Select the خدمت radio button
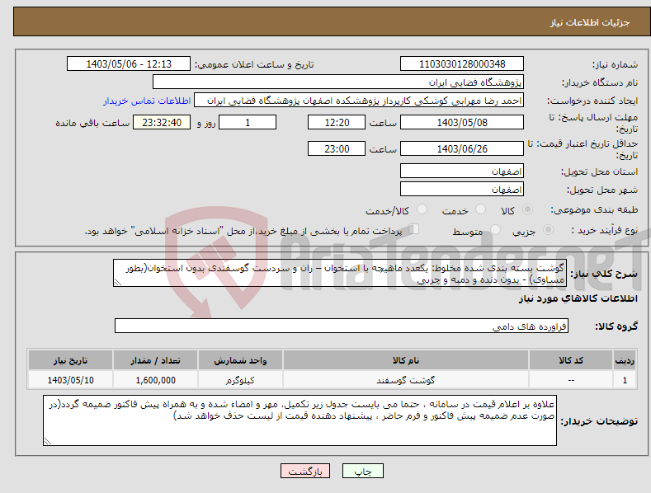The height and width of the screenshot is (493, 651). pyautogui.click(x=480, y=209)
